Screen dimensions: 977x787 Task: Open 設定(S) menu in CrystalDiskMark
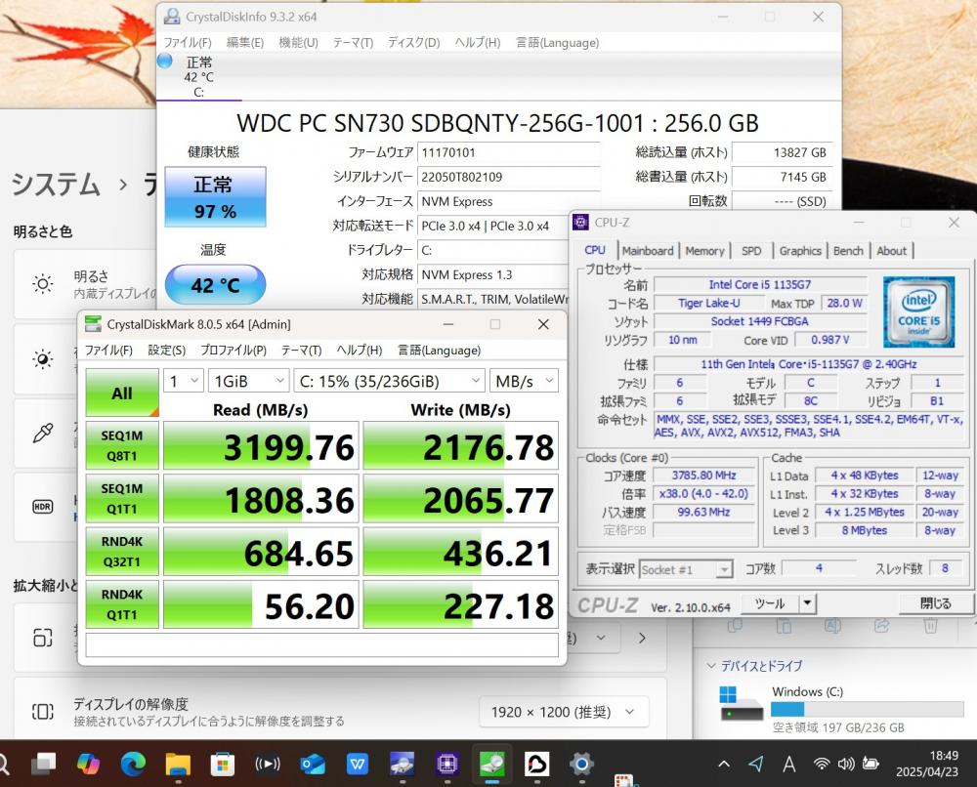pyautogui.click(x=166, y=350)
